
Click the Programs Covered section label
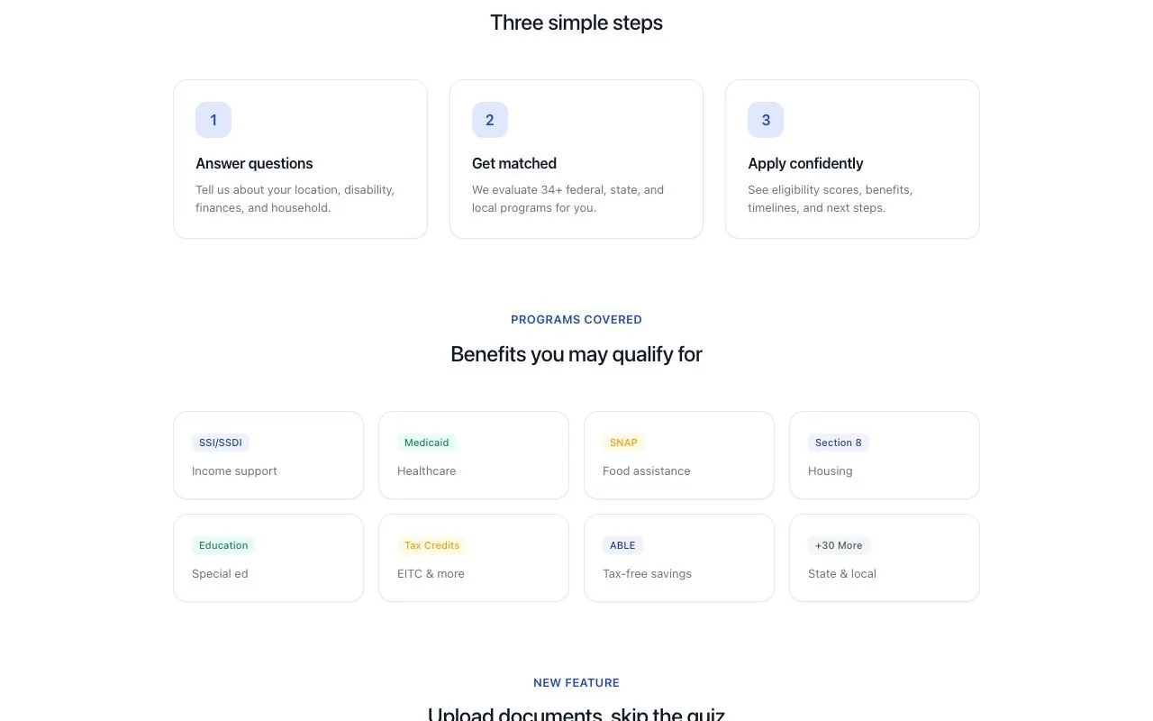(x=576, y=320)
